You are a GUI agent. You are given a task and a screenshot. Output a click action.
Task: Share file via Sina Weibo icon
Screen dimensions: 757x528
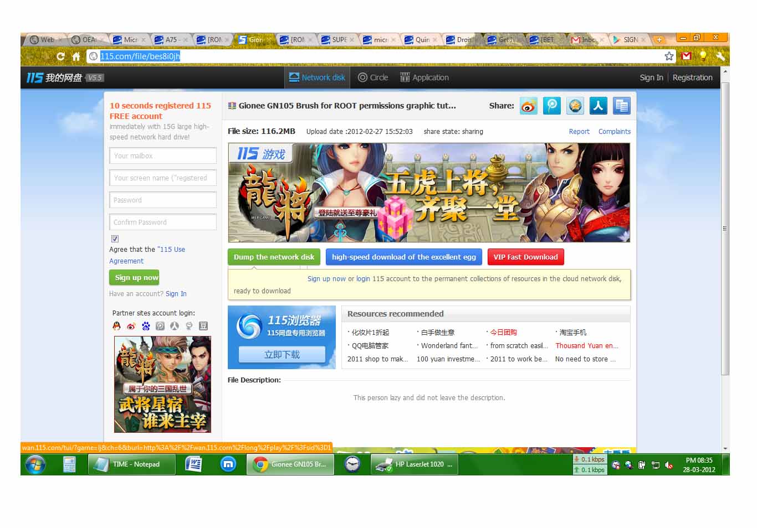click(529, 106)
